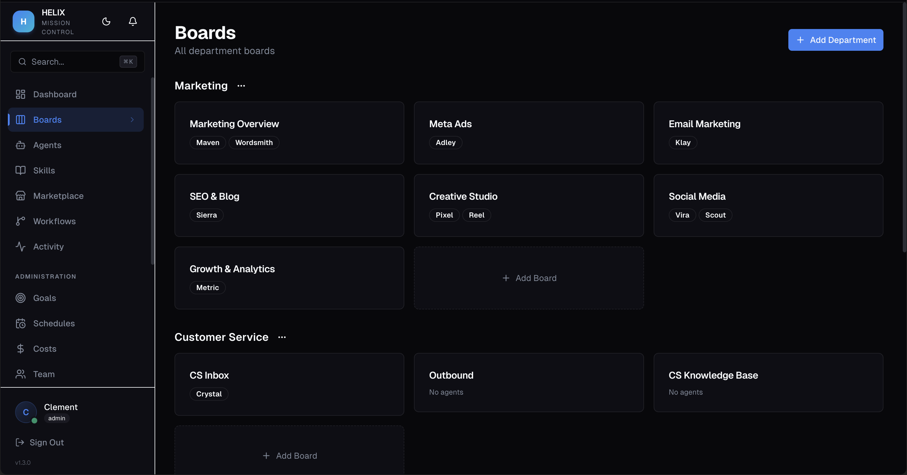Expand the Boards sidebar entry
This screenshot has width=907, height=475.
(132, 120)
